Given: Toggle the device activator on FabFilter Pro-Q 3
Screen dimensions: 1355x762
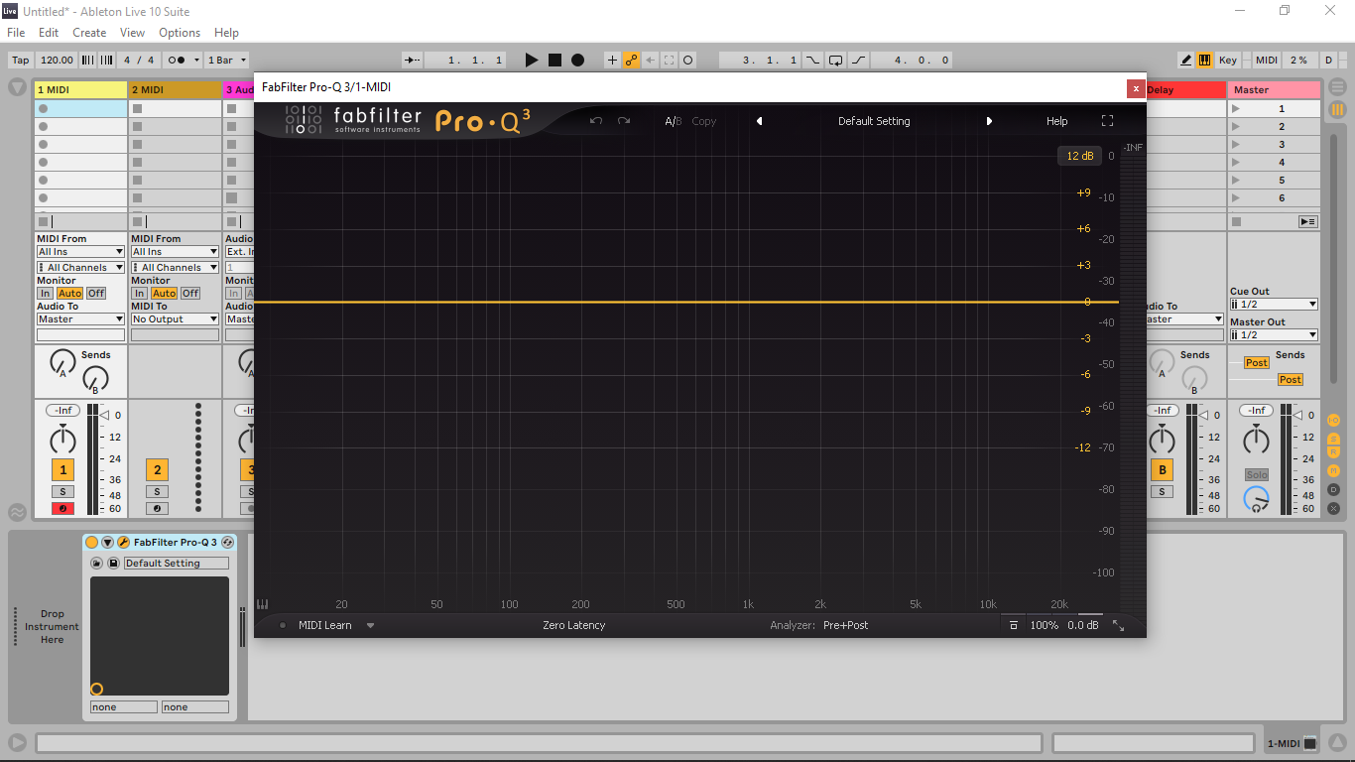Looking at the screenshot, I should 92,542.
